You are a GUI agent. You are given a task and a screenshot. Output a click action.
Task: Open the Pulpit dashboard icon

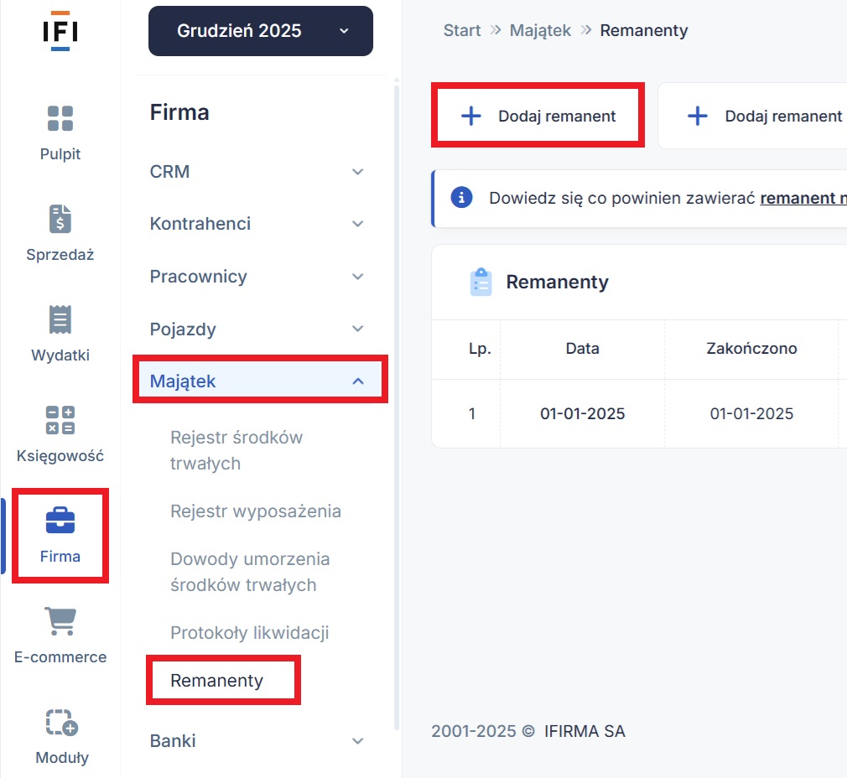click(60, 118)
